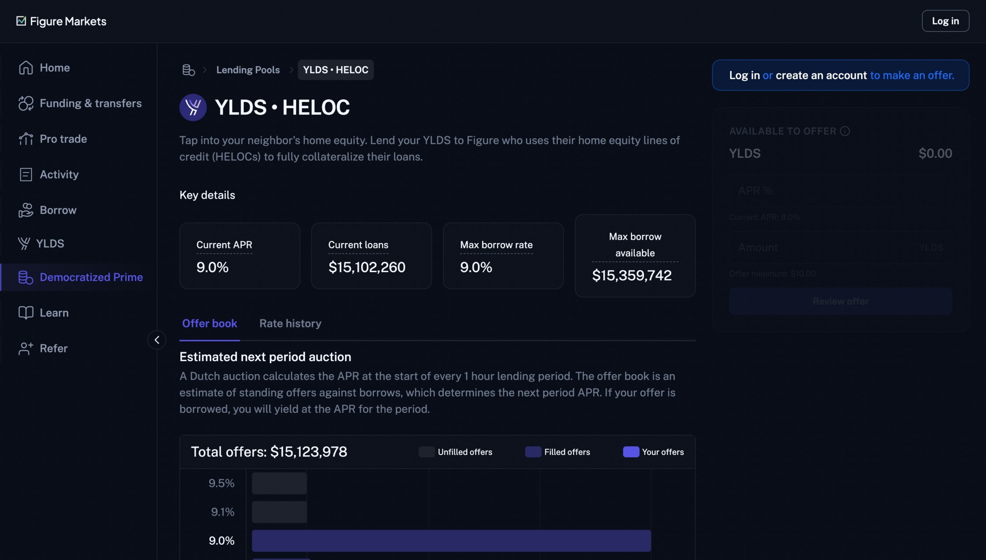This screenshot has width=986, height=560.
Task: Click the Refer person-plus icon
Action: pyautogui.click(x=26, y=349)
